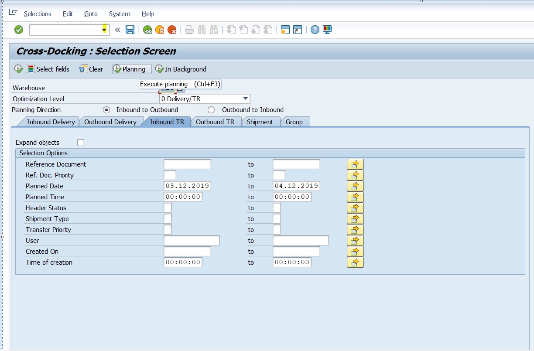The height and width of the screenshot is (351, 534).
Task: Click the Reference Document from field
Action: point(187,164)
